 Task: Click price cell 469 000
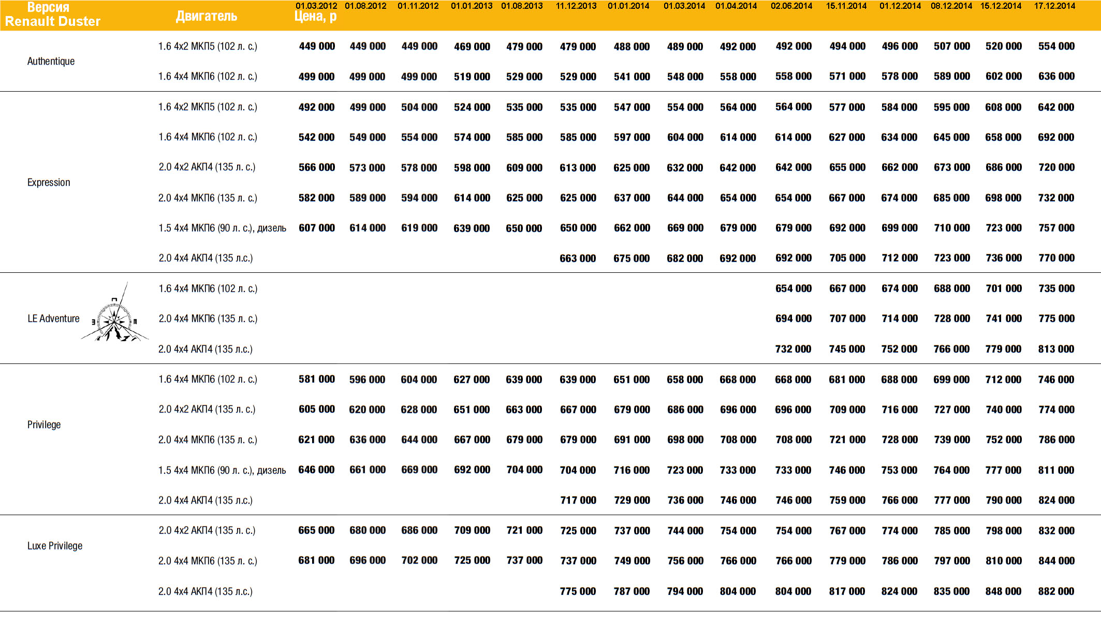pyautogui.click(x=472, y=47)
